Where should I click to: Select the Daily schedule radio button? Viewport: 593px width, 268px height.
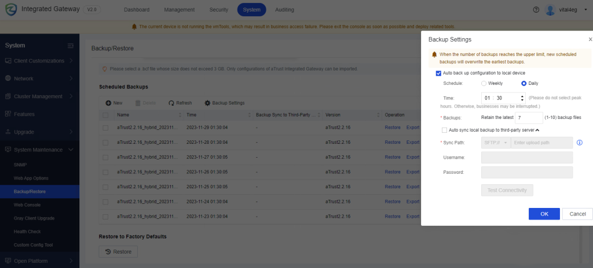coord(524,83)
